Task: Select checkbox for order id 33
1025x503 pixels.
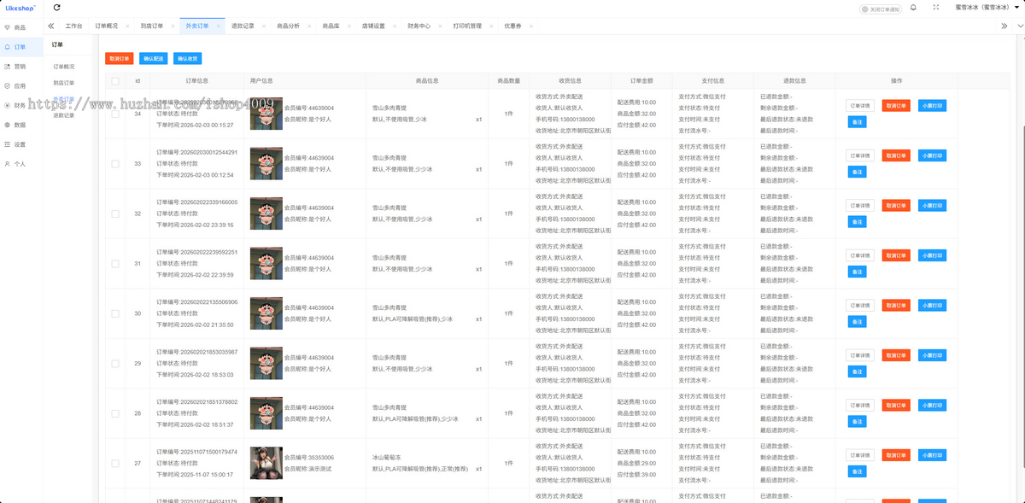Action: coord(114,163)
